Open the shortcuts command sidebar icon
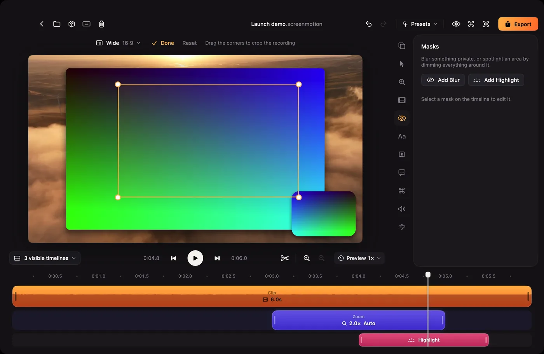 click(x=402, y=191)
